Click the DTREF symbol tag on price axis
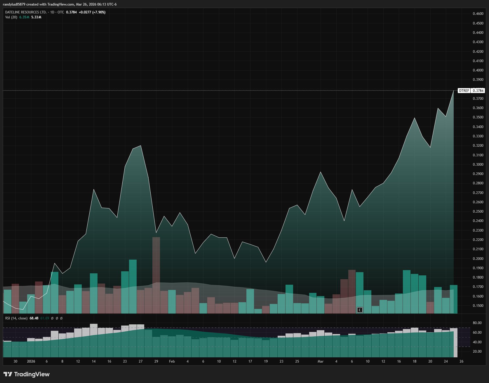Image resolution: width=489 pixels, height=383 pixels. point(464,91)
